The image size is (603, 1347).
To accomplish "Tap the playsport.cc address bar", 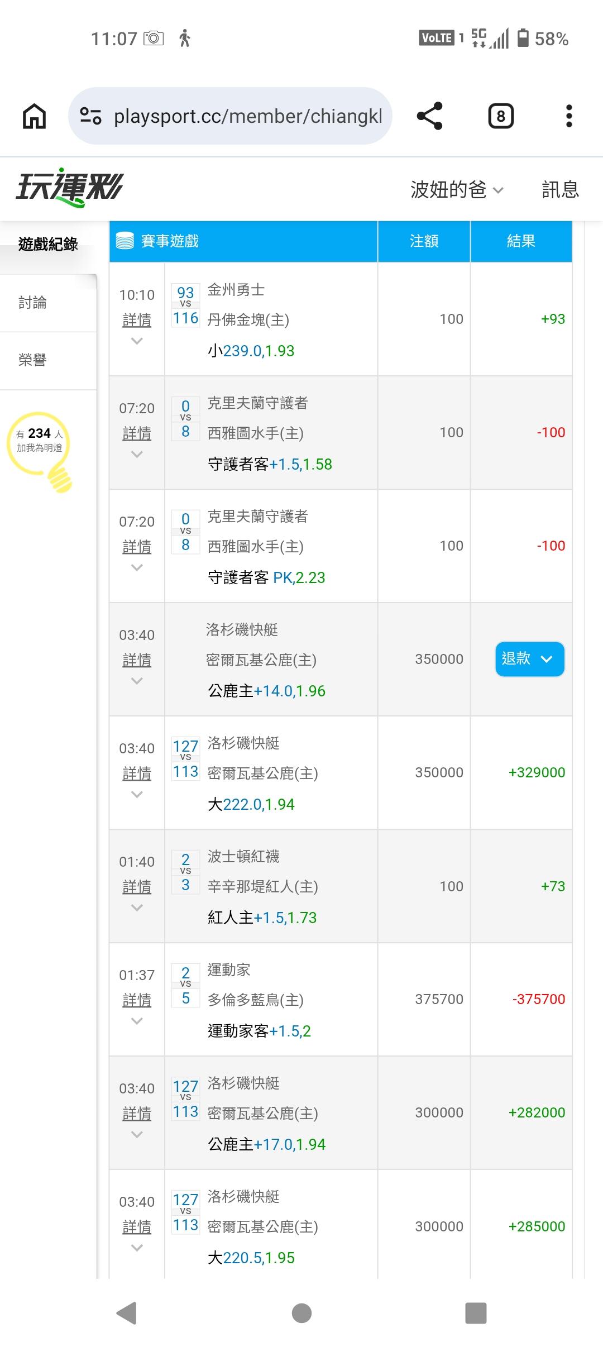I will click(247, 116).
